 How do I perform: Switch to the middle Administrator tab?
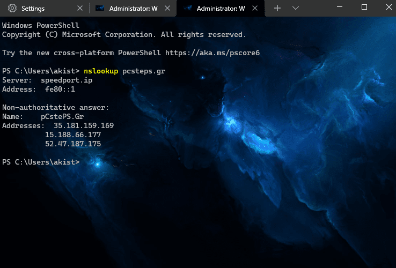[x=133, y=9]
